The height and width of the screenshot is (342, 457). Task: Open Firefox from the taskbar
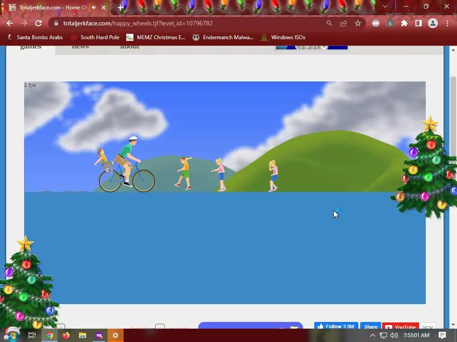pyautogui.click(x=66, y=335)
